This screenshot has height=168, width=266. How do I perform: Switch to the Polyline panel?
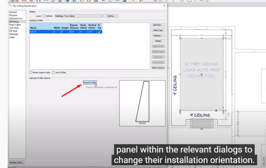tap(13, 15)
